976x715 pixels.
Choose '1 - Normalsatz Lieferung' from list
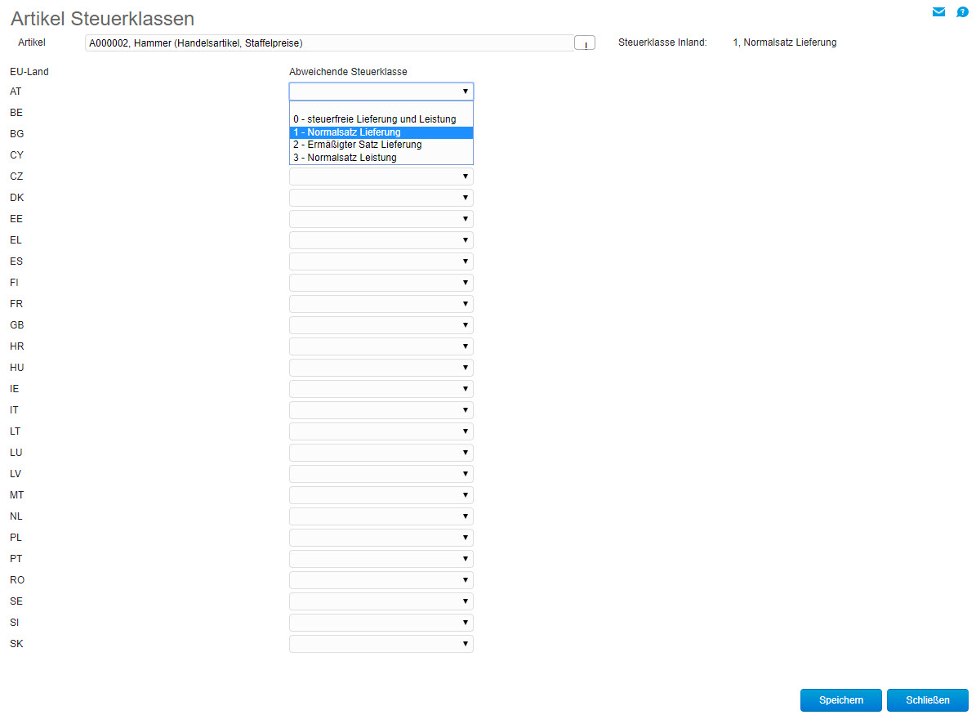381,132
